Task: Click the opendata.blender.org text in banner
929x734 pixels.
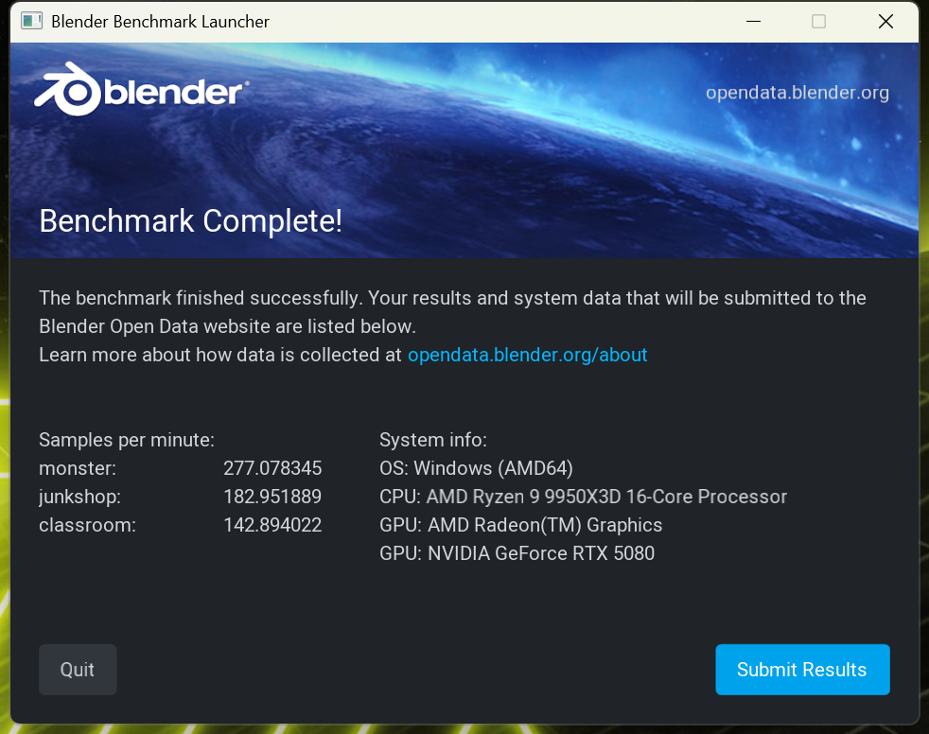Action: [797, 93]
